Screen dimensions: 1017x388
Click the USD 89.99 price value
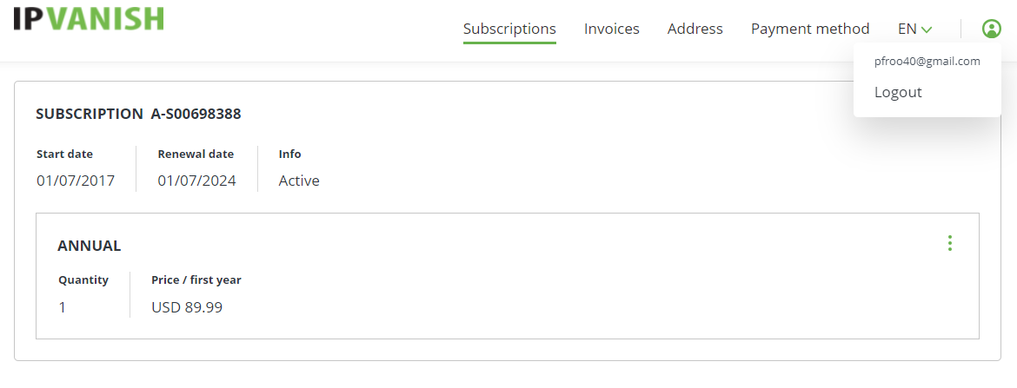point(187,307)
